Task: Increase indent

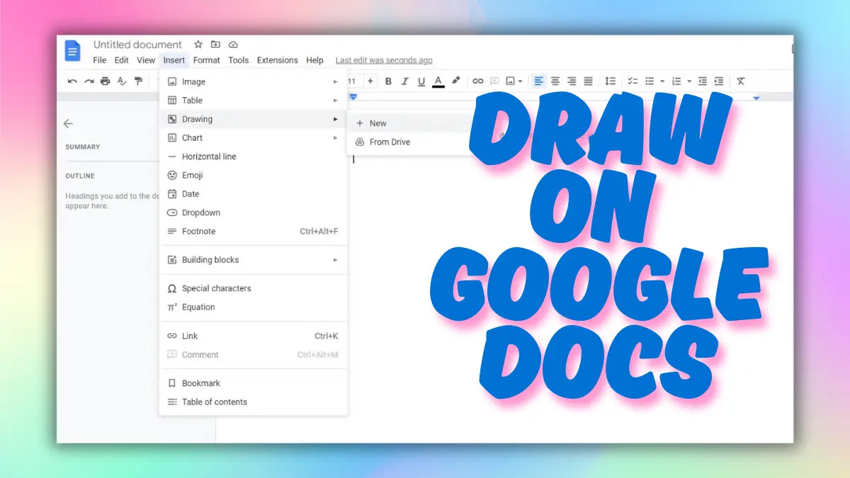Action: point(719,81)
